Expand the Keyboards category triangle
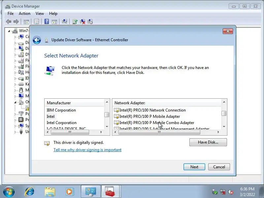The height and width of the screenshot is (198, 264). [15, 84]
